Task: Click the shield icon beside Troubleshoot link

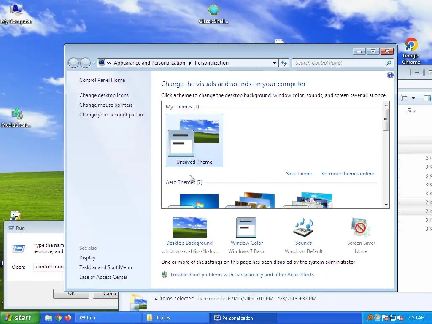Action: point(165,275)
